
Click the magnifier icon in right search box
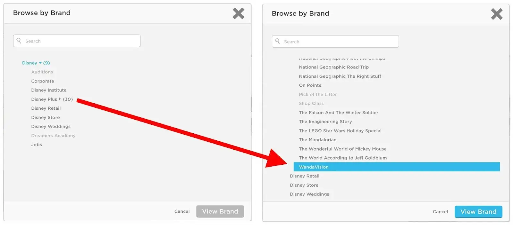click(278, 41)
